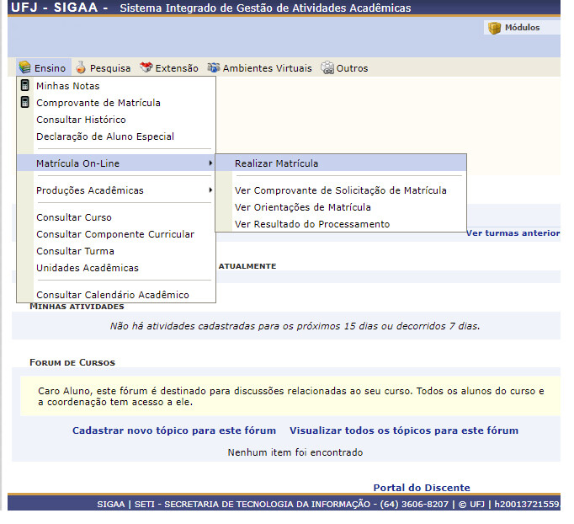This screenshot has height=524, width=574.
Task: Click the Minhas Notas calculator icon
Action: 25,86
